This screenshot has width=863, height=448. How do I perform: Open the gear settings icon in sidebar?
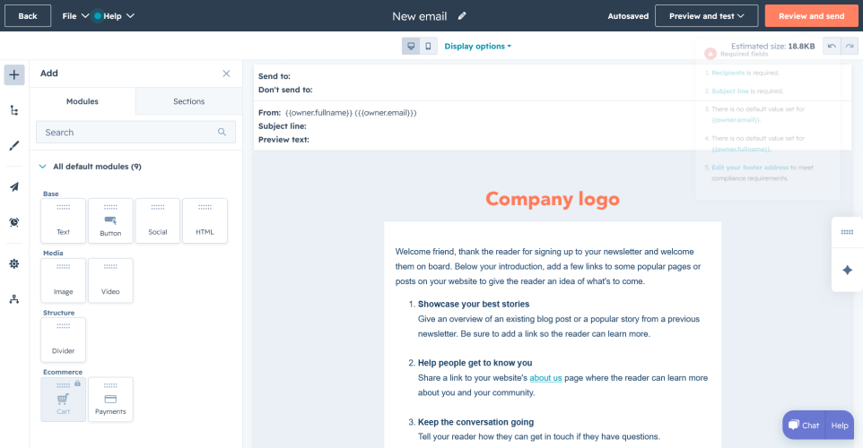pyautogui.click(x=14, y=263)
